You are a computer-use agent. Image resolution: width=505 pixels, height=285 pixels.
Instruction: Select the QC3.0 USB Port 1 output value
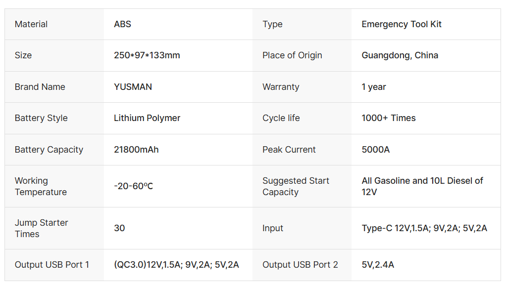(x=176, y=265)
